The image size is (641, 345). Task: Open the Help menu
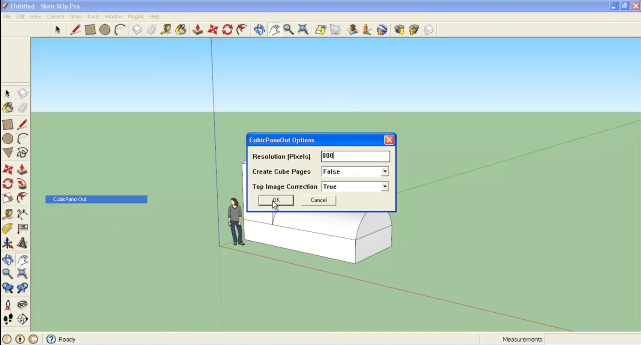pyautogui.click(x=154, y=17)
